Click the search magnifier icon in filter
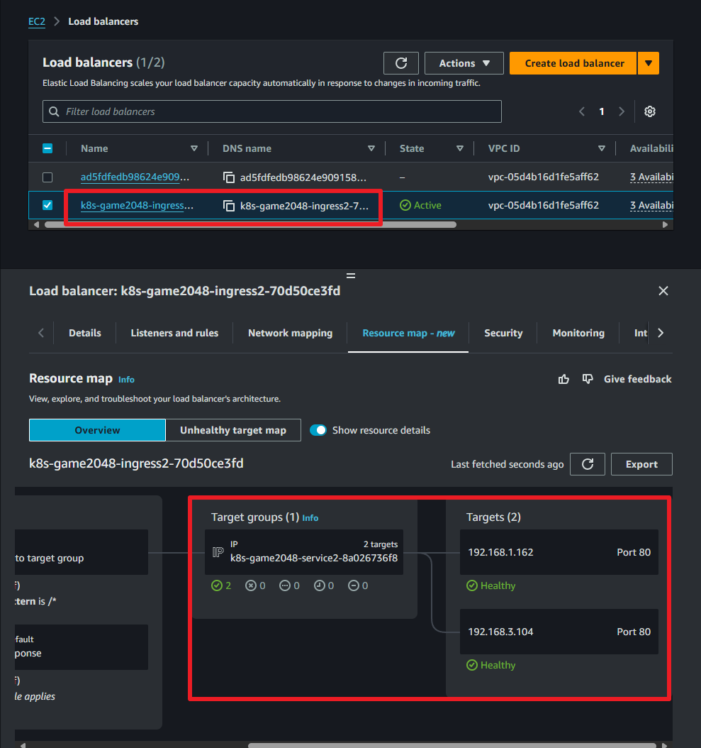This screenshot has width=701, height=748. [55, 111]
